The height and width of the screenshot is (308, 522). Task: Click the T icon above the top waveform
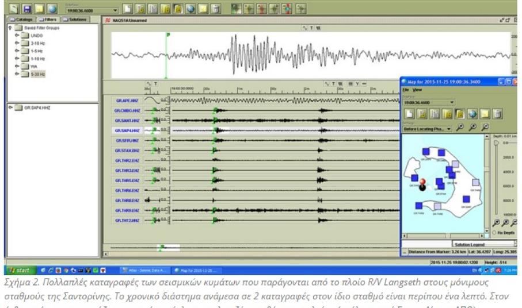[x=312, y=28]
